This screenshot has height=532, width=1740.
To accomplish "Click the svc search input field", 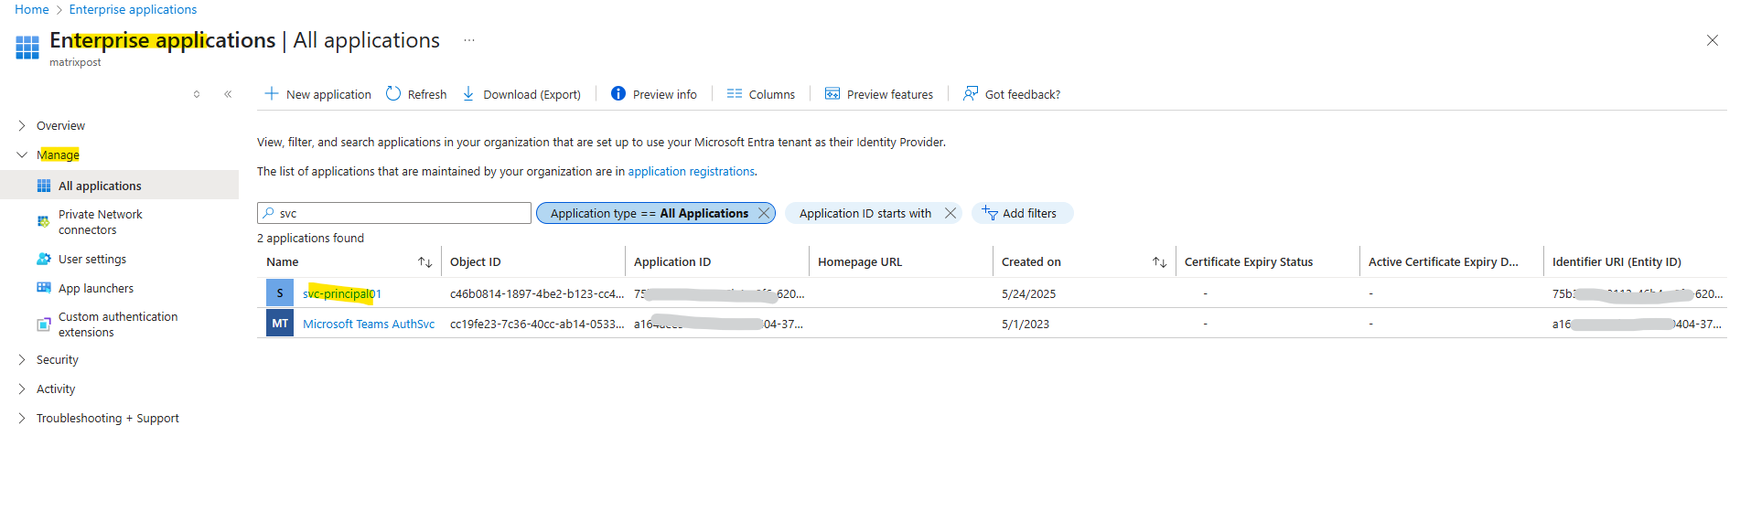I will pyautogui.click(x=394, y=213).
